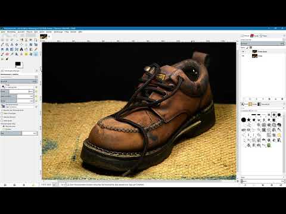Click the new layer button in Layers panel
This screenshot has height=214, width=286.
pos(244,99)
